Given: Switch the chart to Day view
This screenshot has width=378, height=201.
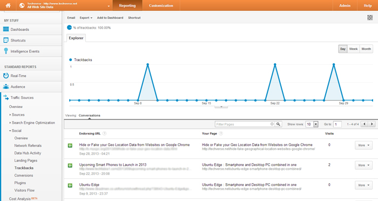Looking at the screenshot, I should click(x=343, y=49).
